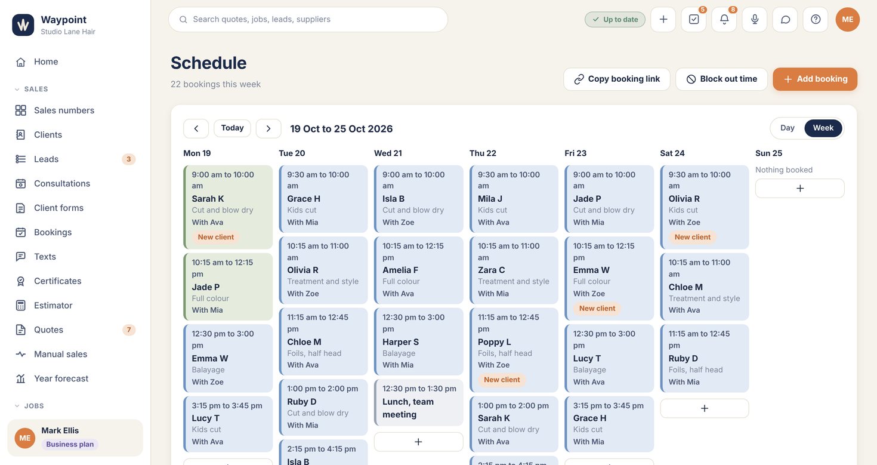Add a booking under Saturday 24 column
Screen dimensions: 877x465
coord(705,408)
